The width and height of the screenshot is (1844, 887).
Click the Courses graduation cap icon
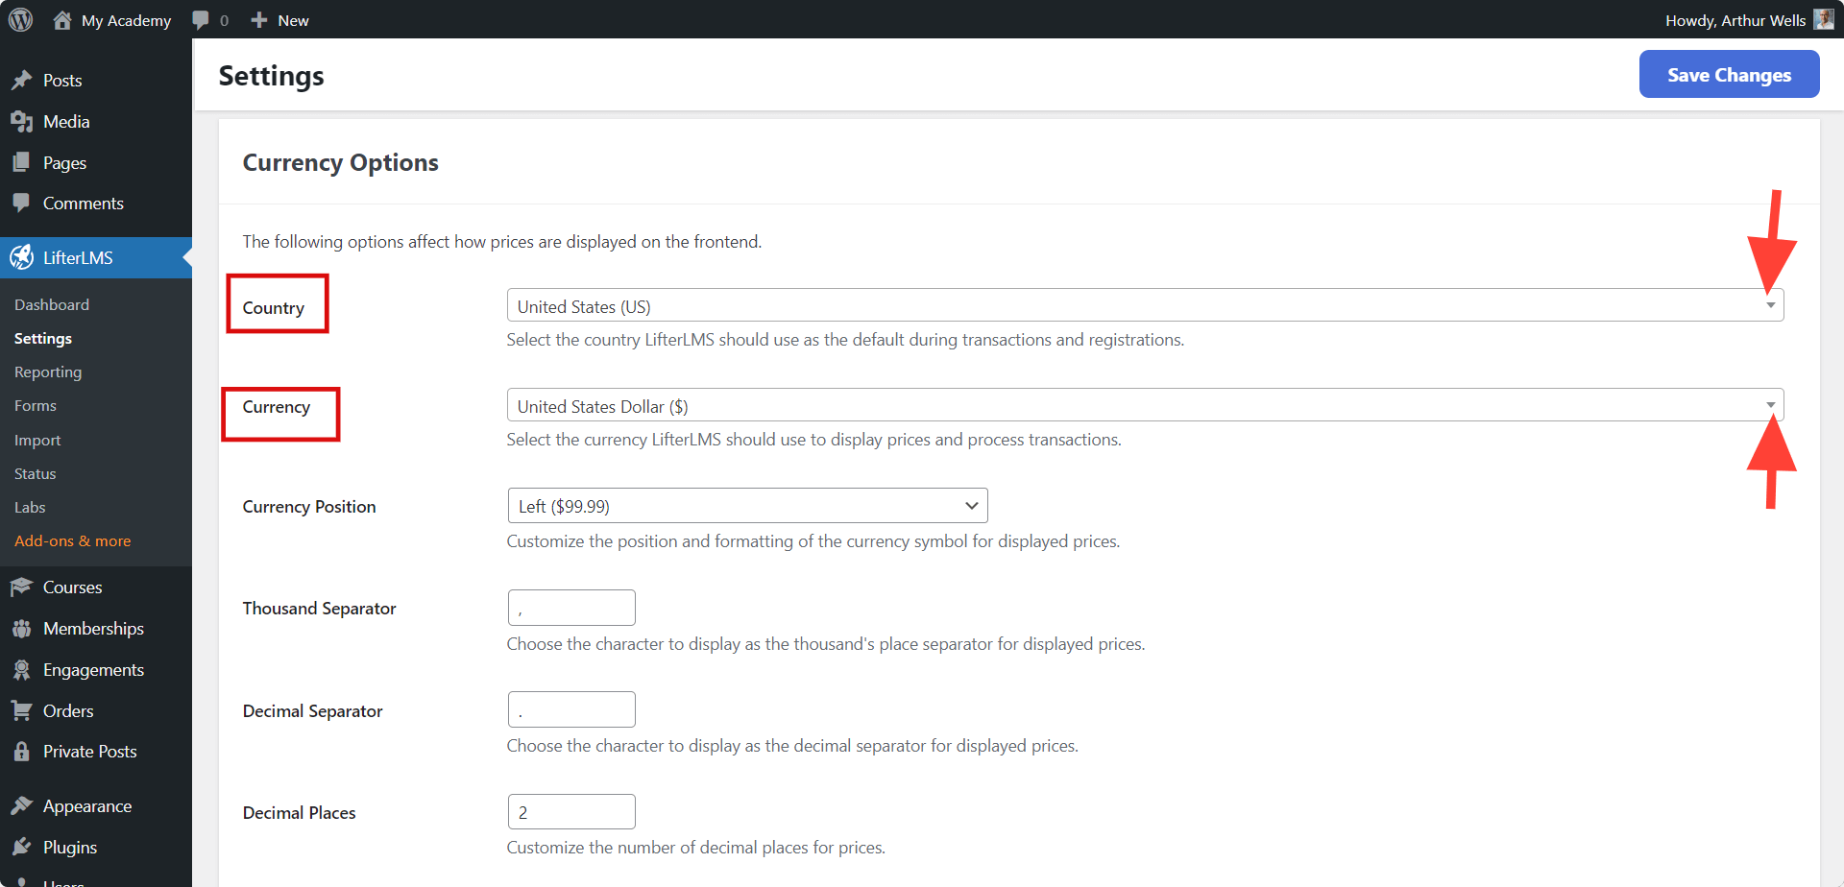(21, 587)
